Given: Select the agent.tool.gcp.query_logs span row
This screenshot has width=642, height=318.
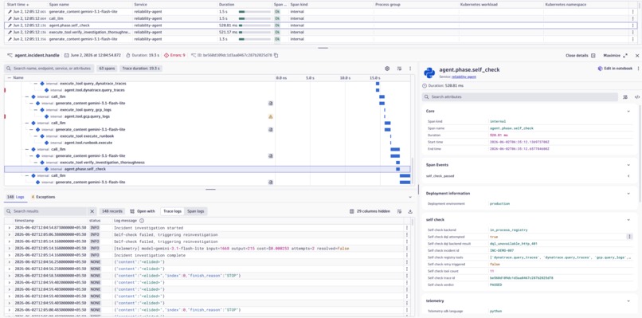Looking at the screenshot, I should click(208, 116).
